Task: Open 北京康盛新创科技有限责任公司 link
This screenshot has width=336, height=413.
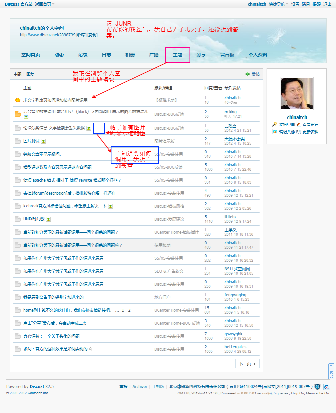Action: pyautogui.click(x=197, y=387)
